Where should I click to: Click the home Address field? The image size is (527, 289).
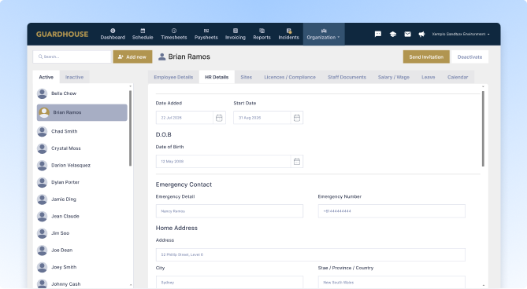pos(310,255)
